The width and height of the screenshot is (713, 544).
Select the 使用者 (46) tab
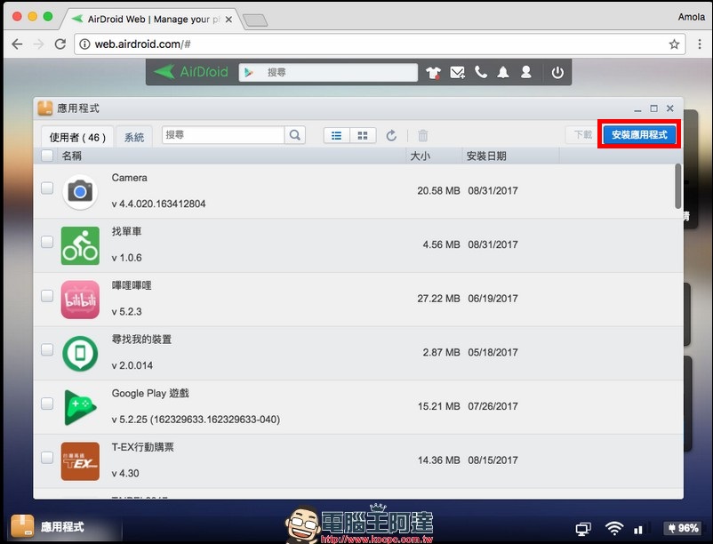(x=77, y=137)
